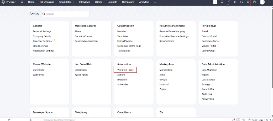The width and height of the screenshot is (273, 121).
Task: Open the calendar icon in header
Action: (241, 2)
